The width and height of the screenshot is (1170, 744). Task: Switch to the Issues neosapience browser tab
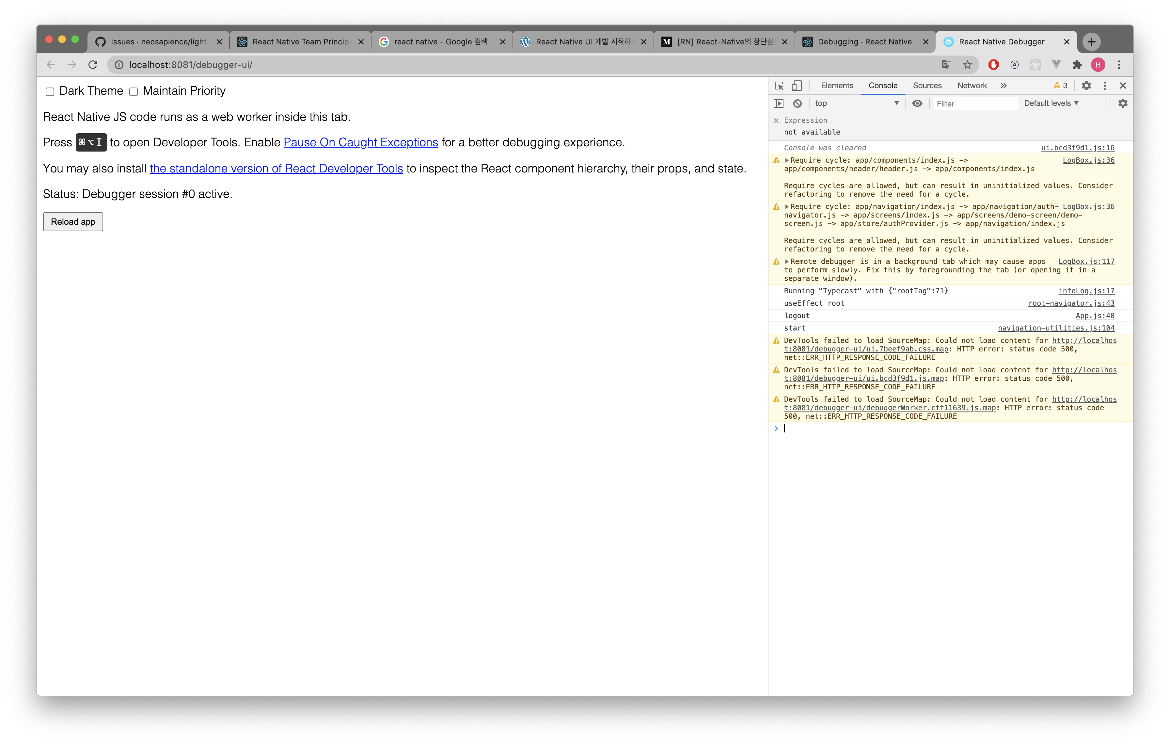tap(158, 42)
